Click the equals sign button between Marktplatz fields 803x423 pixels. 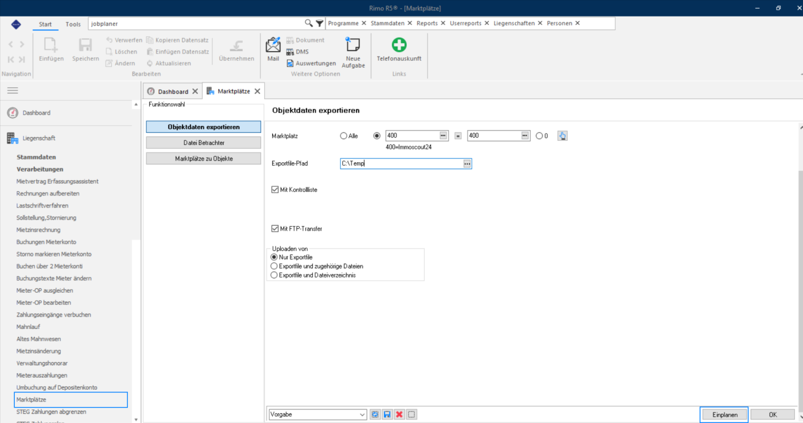(x=458, y=136)
